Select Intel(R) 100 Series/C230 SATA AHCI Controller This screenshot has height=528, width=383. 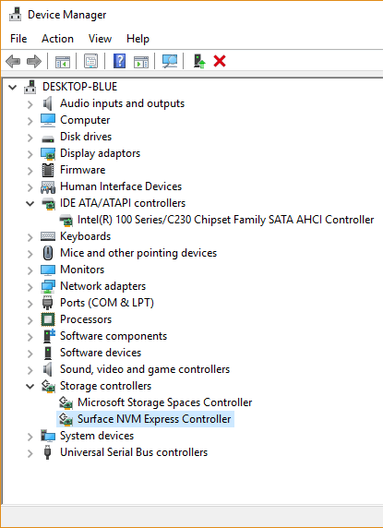[225, 220]
